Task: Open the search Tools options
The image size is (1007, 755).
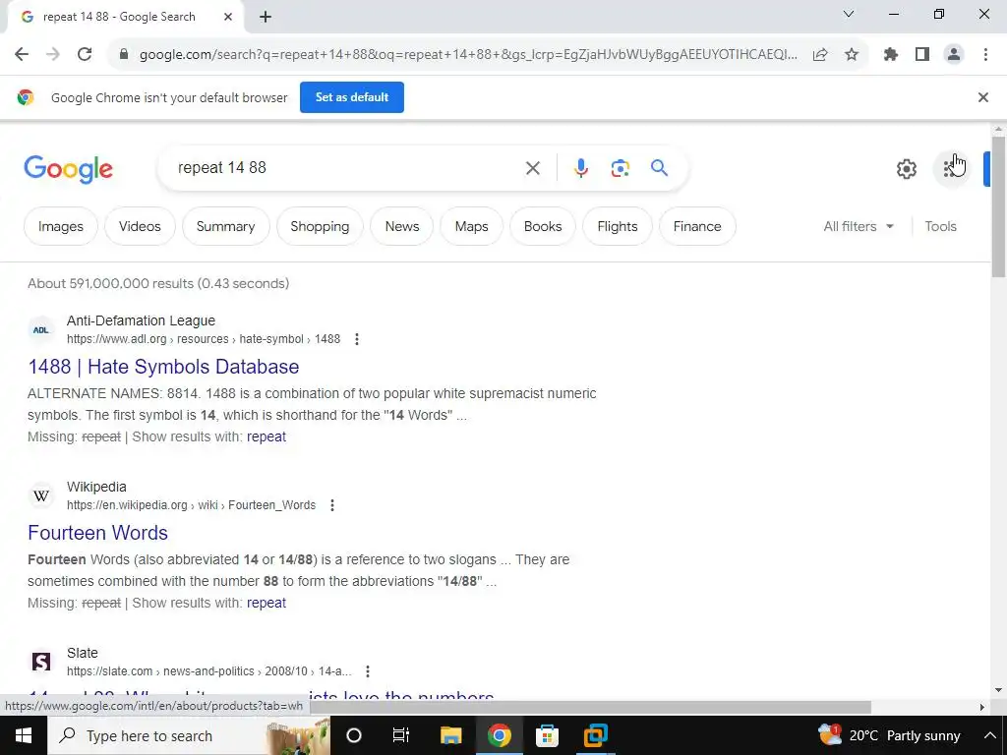Action: 940,226
